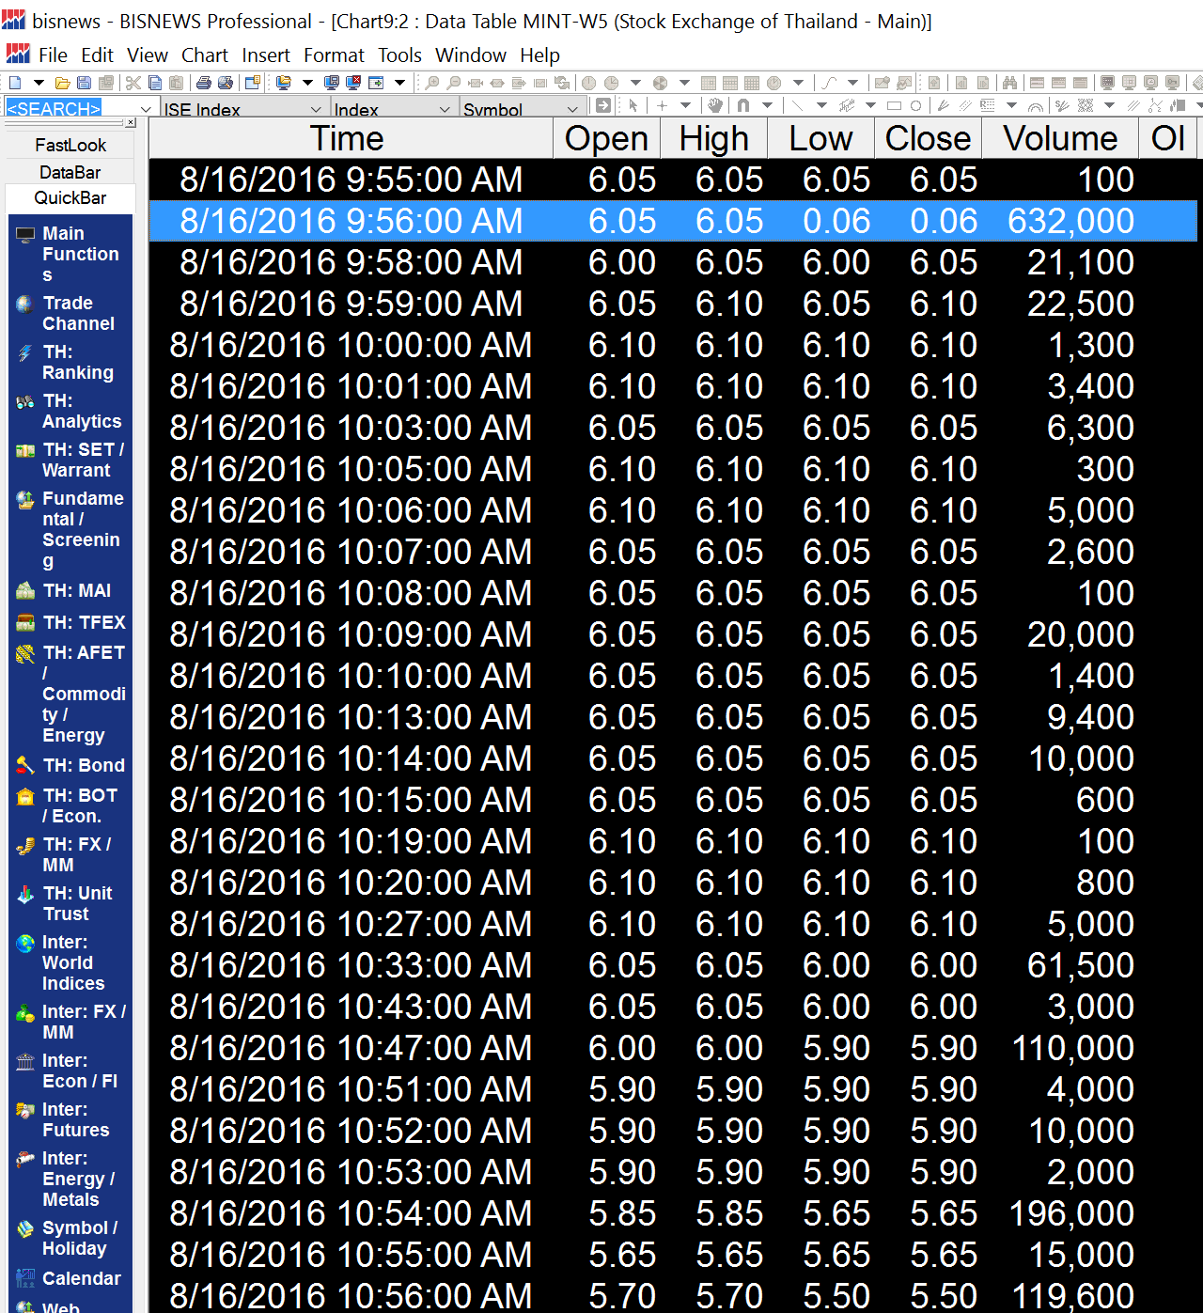
Task: Click the Save floppy disk icon
Action: pos(84,83)
